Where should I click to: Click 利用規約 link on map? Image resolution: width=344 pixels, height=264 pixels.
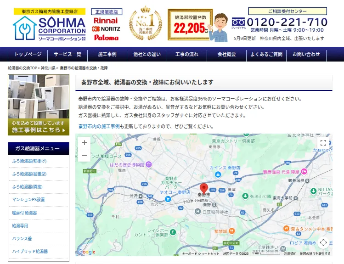tap(290, 254)
